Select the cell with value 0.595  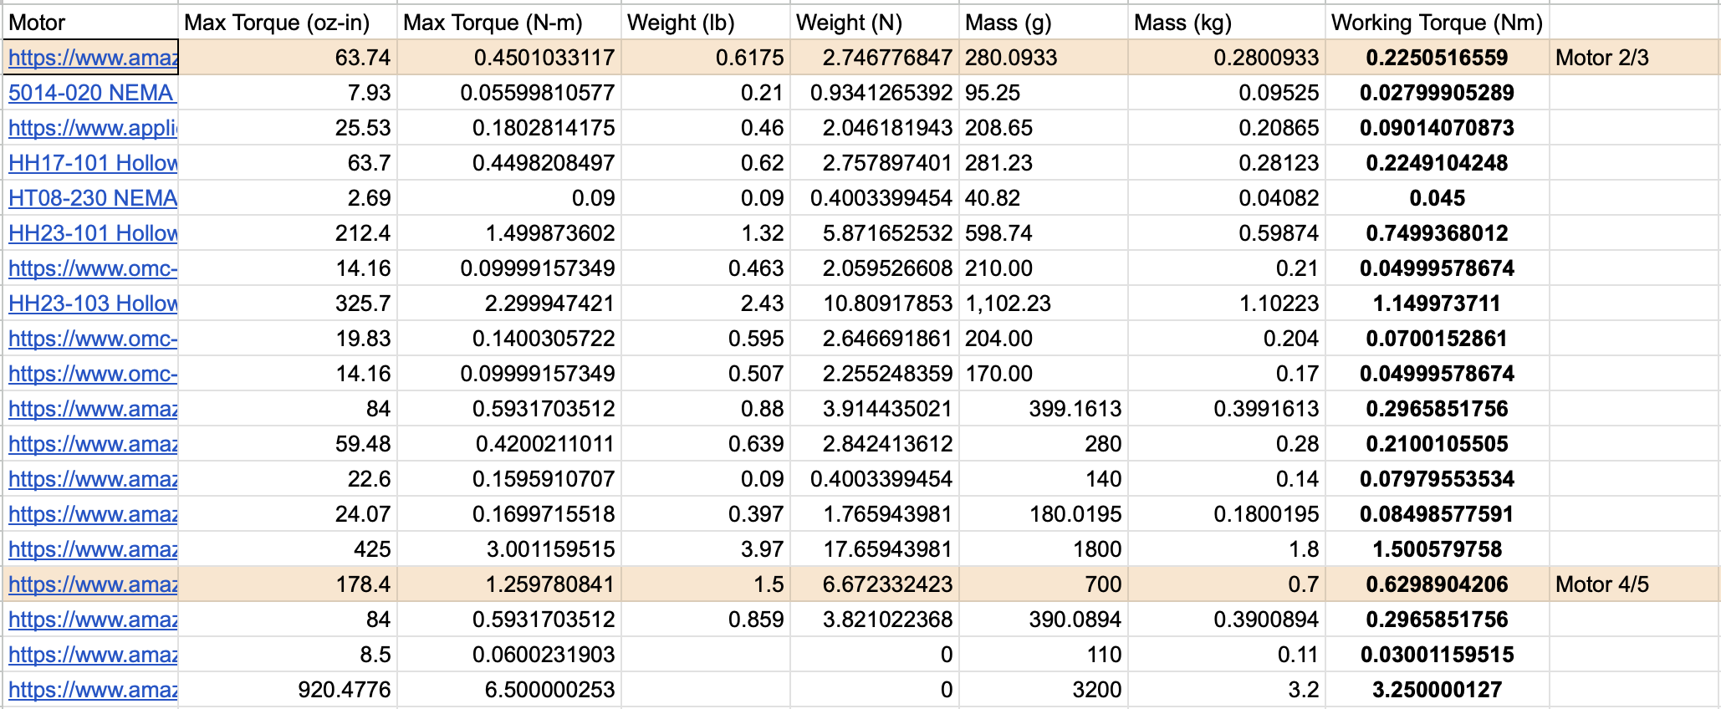tap(707, 339)
